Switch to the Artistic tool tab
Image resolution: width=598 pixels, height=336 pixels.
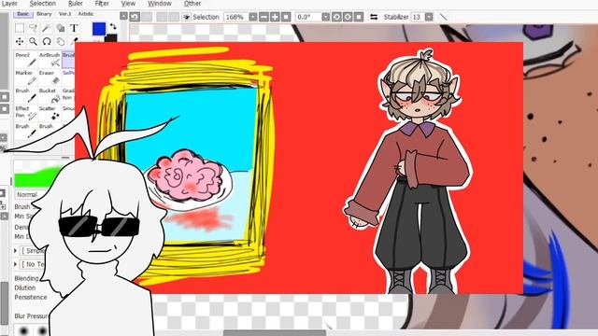coord(85,14)
